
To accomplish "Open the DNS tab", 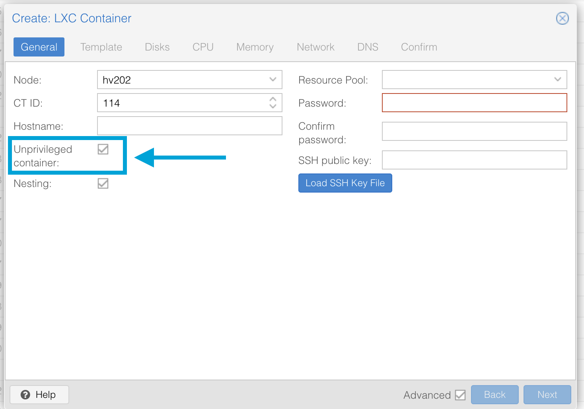I will (x=367, y=47).
